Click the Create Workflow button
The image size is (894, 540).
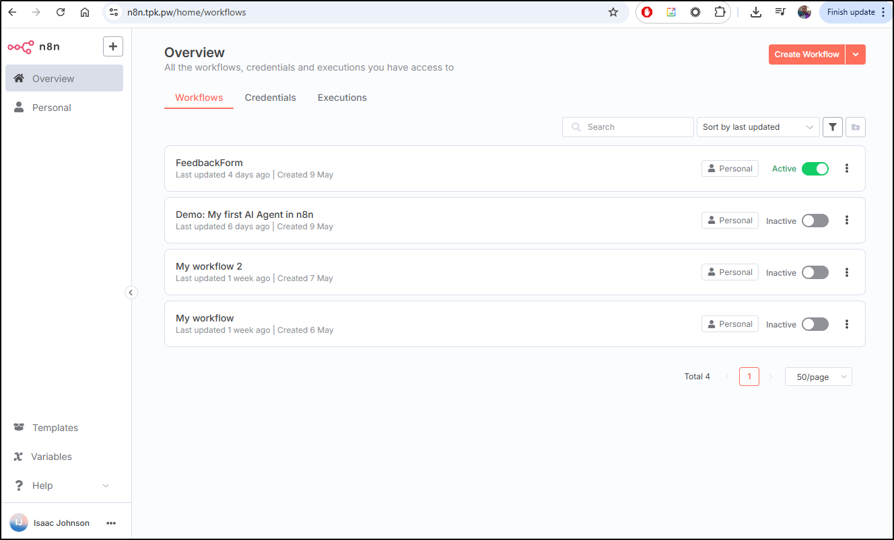(806, 54)
